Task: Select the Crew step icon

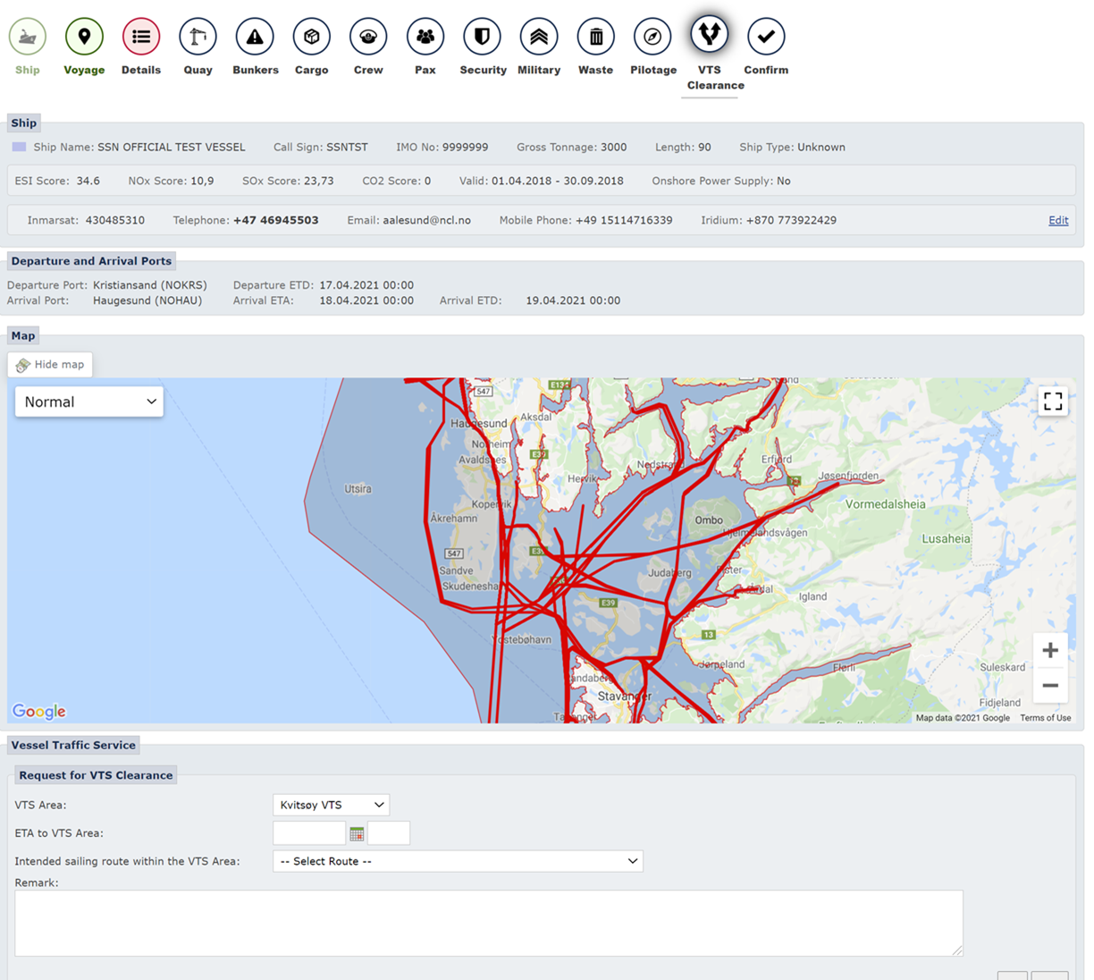Action: (x=368, y=38)
